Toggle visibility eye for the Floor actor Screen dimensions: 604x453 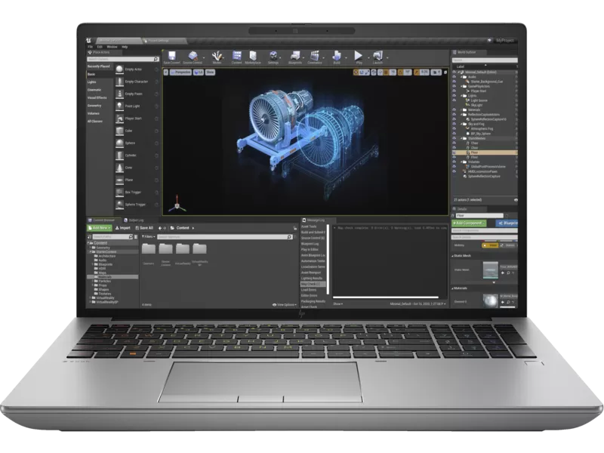coord(455,152)
